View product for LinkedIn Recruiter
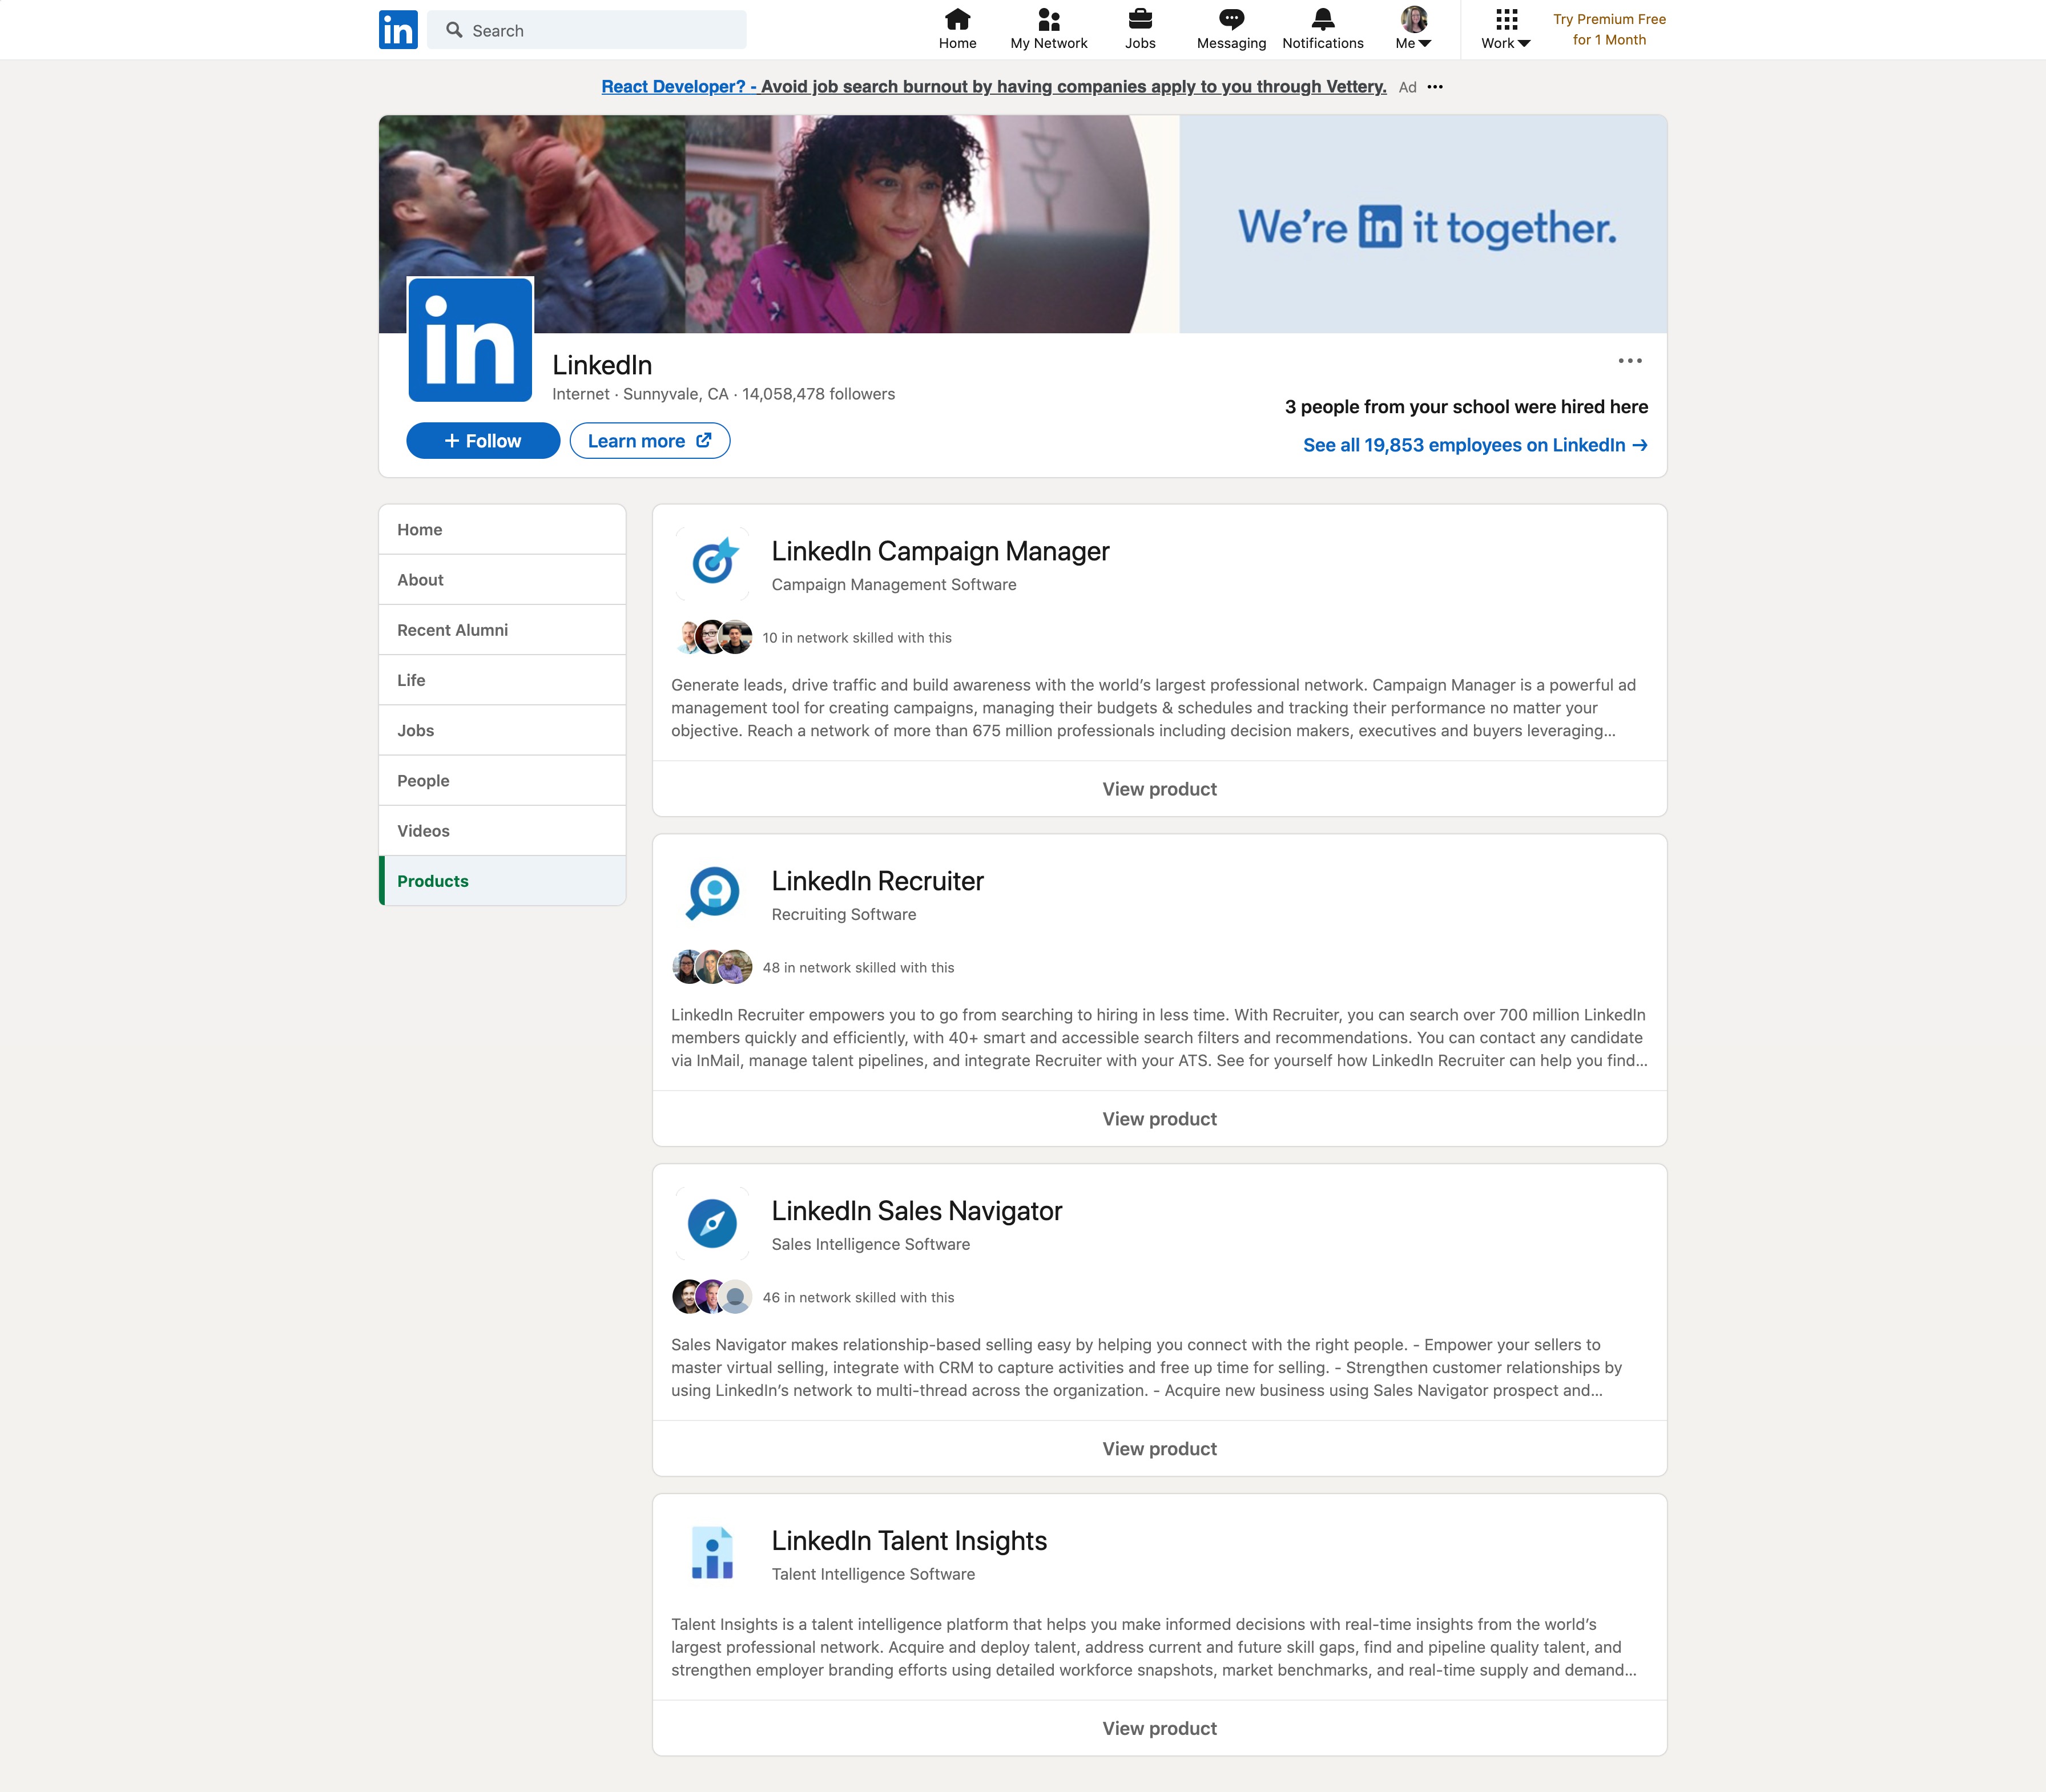The height and width of the screenshot is (1792, 2046). [1158, 1118]
